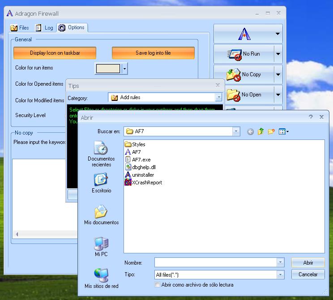Open the No Run dropdown arrow

click(x=278, y=54)
